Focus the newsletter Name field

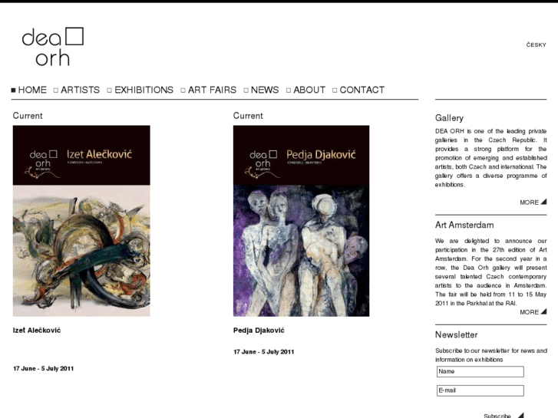click(480, 371)
